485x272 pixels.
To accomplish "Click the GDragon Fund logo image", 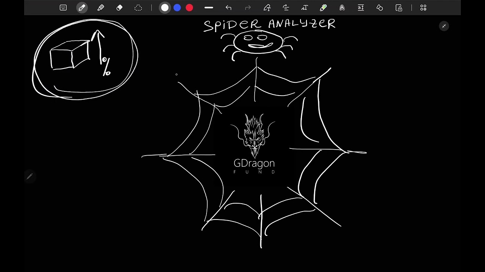I will (x=254, y=144).
